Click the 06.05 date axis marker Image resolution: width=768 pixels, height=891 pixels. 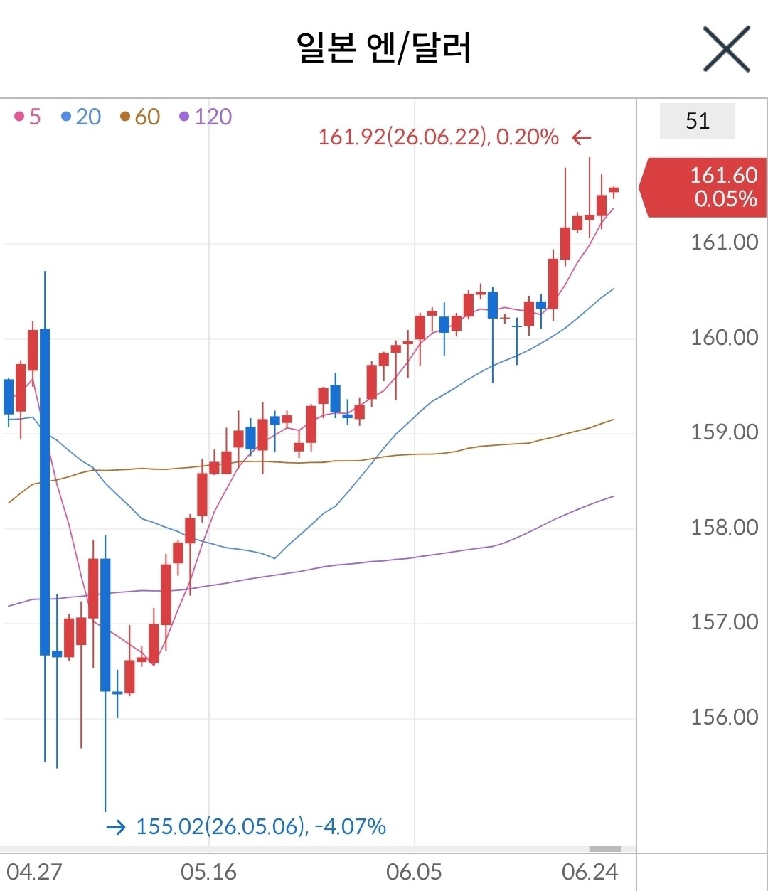(x=414, y=872)
